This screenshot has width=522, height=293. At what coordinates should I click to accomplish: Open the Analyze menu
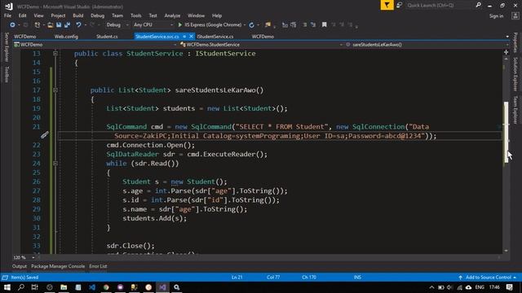tap(172, 15)
